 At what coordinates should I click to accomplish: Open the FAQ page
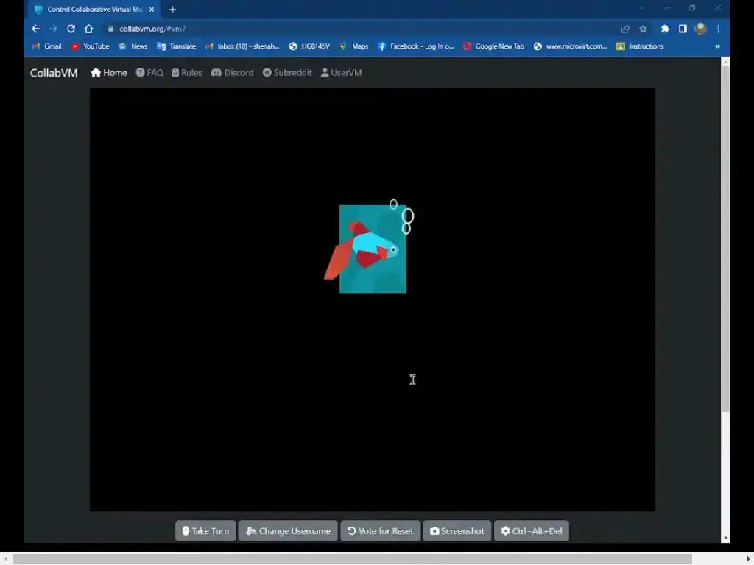(x=149, y=73)
